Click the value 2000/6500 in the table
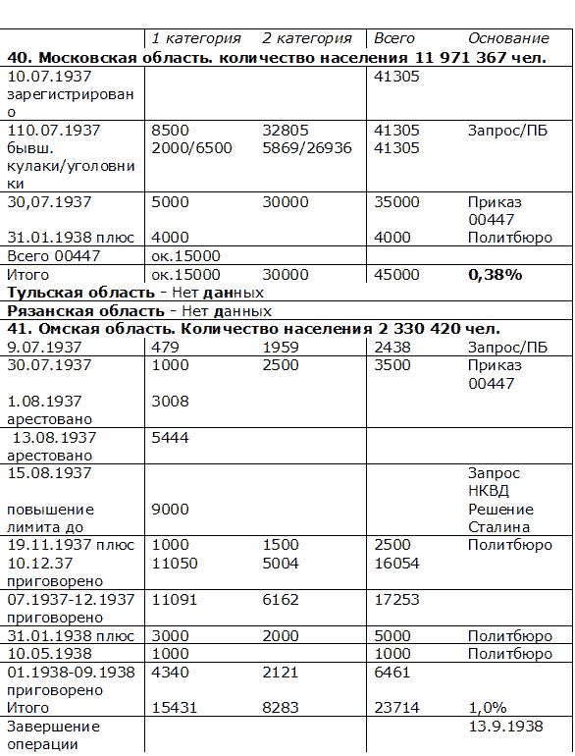 [x=191, y=148]
